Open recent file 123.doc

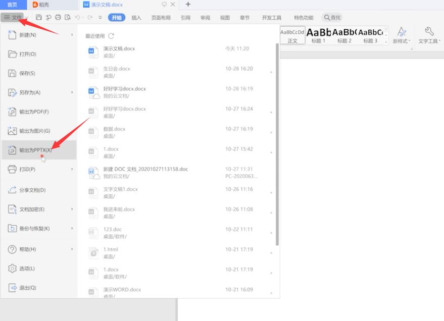click(x=179, y=233)
